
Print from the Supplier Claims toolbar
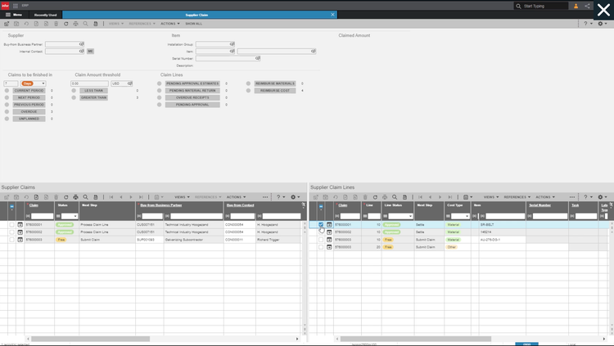coord(75,197)
